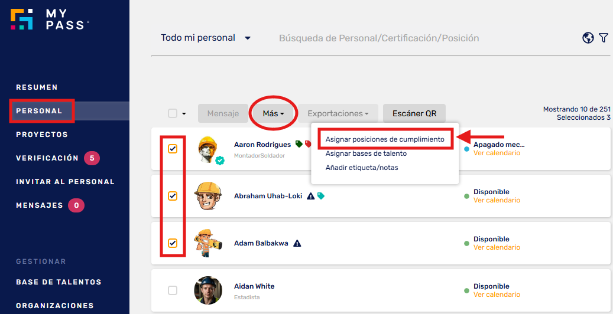The width and height of the screenshot is (613, 314).
Task: Click the Verificación badge showing 5
Action: (x=92, y=158)
